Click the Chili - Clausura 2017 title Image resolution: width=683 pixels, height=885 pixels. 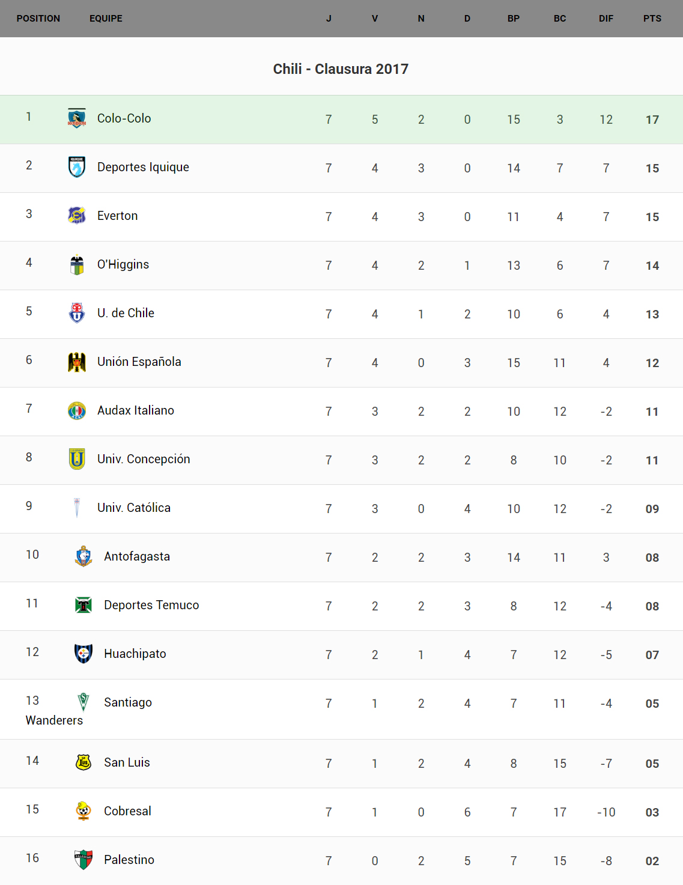coord(341,69)
